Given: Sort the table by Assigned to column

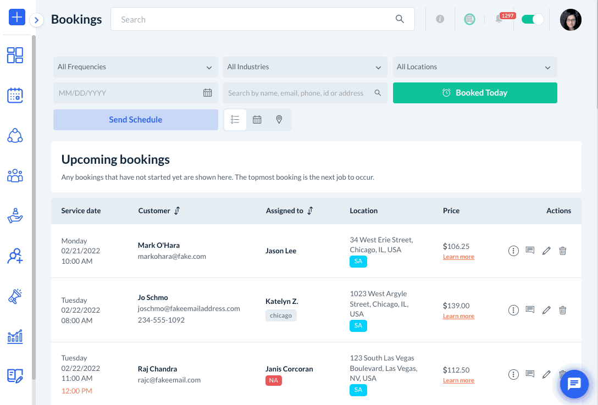Looking at the screenshot, I should 310,210.
